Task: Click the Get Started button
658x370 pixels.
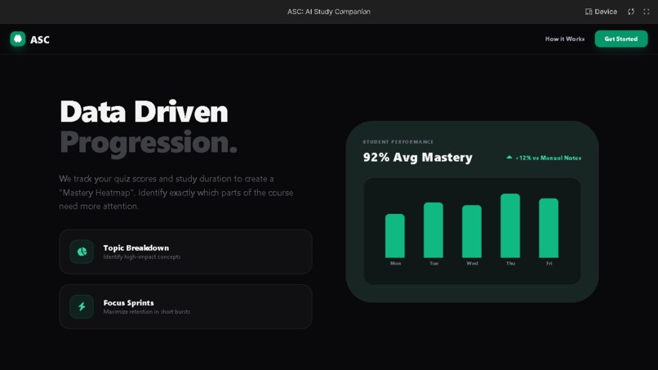Action: pyautogui.click(x=621, y=38)
